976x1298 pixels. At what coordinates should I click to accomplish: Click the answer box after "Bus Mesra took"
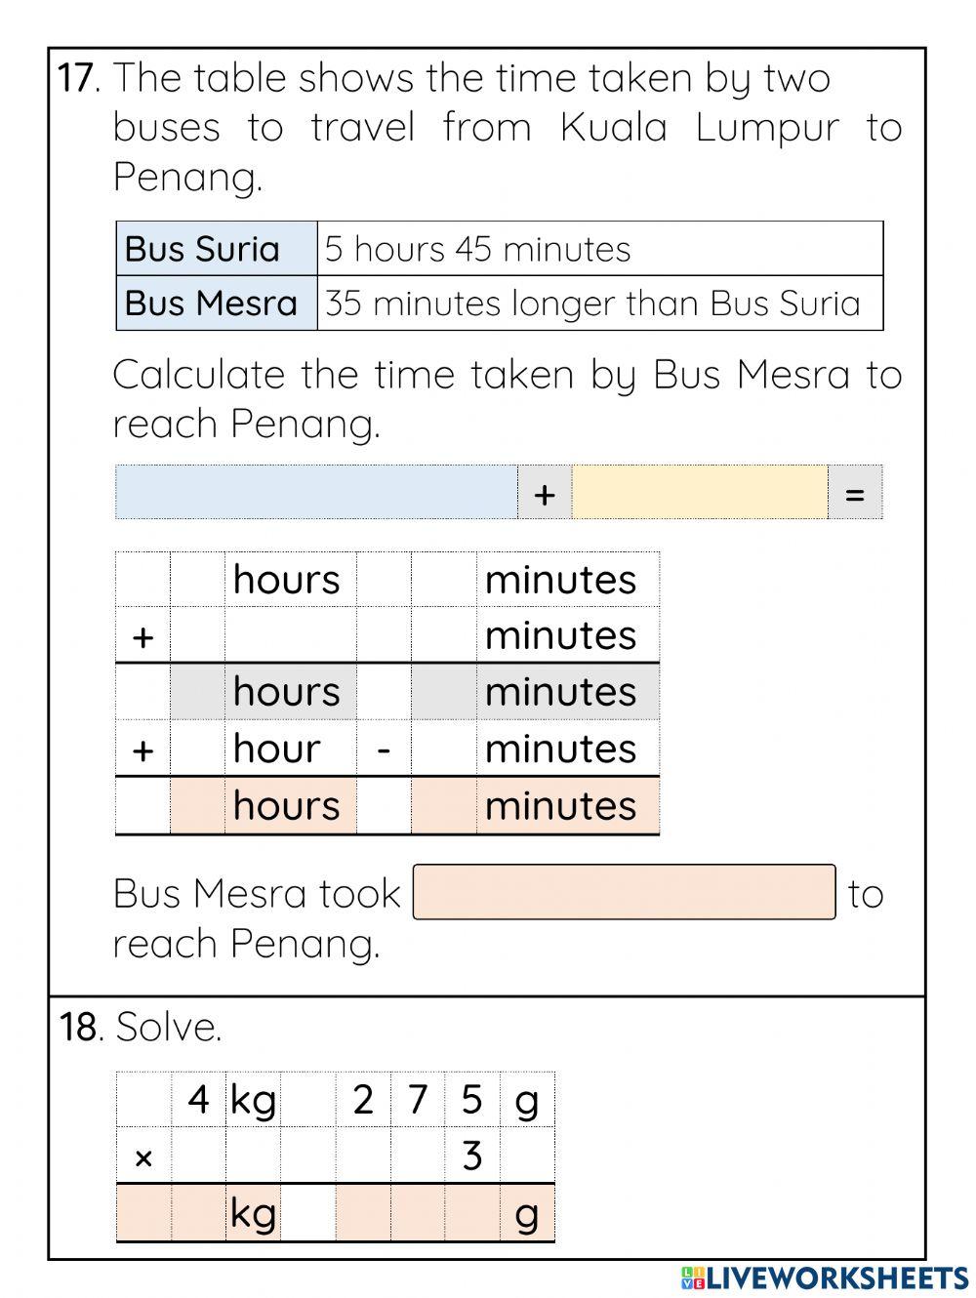tap(624, 892)
